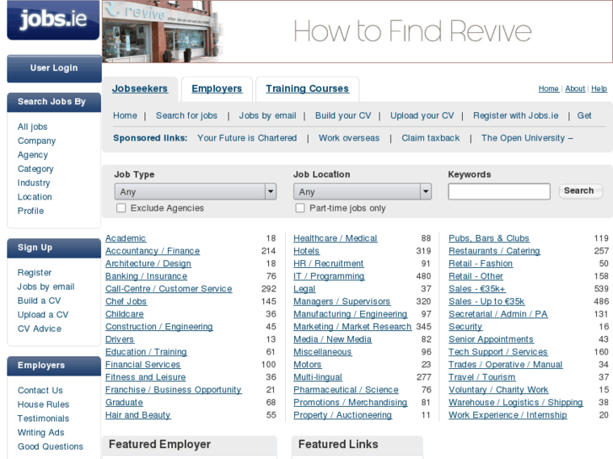
Task: Open sponsored link Work overseas
Action: point(349,138)
